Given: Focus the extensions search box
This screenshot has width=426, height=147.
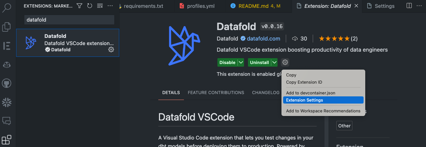Looking at the screenshot, I should point(69,20).
